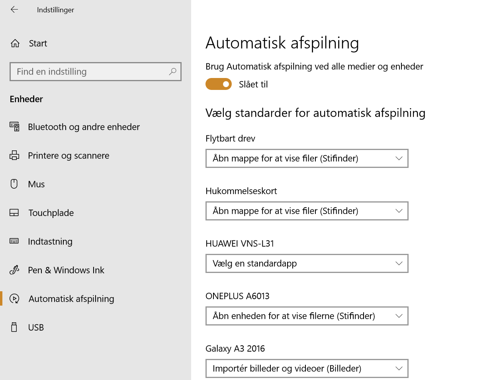Click the mouse icon beside Mus

click(x=14, y=184)
